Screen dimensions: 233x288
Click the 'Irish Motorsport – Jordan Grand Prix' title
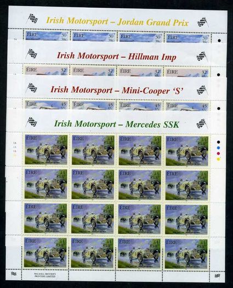[117, 22]
